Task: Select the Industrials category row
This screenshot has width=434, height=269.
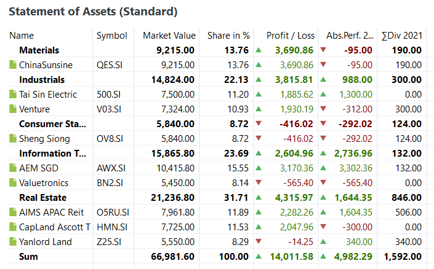Action: (42, 80)
